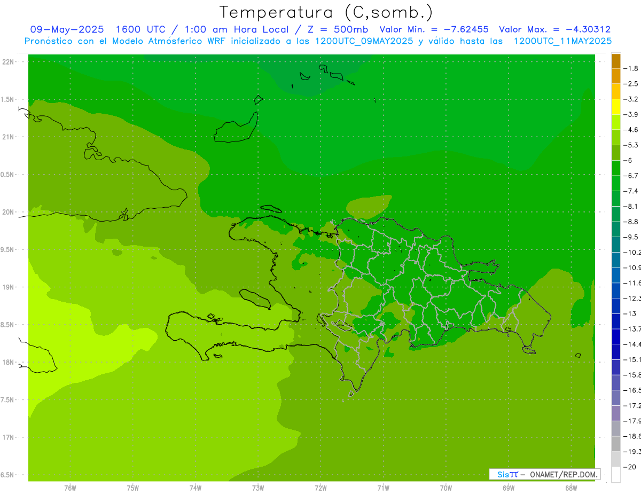Click legend swatch between -4.6 and -5.3
The image size is (641, 495).
(616, 137)
